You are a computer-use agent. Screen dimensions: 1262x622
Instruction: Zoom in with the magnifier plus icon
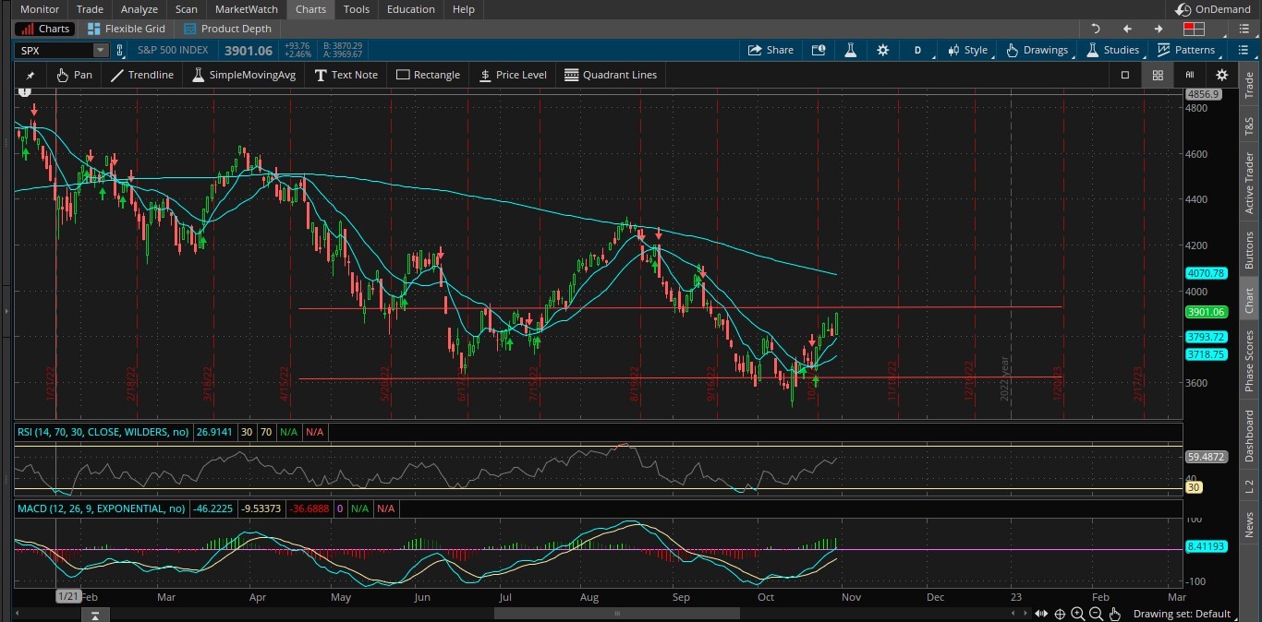click(1077, 614)
